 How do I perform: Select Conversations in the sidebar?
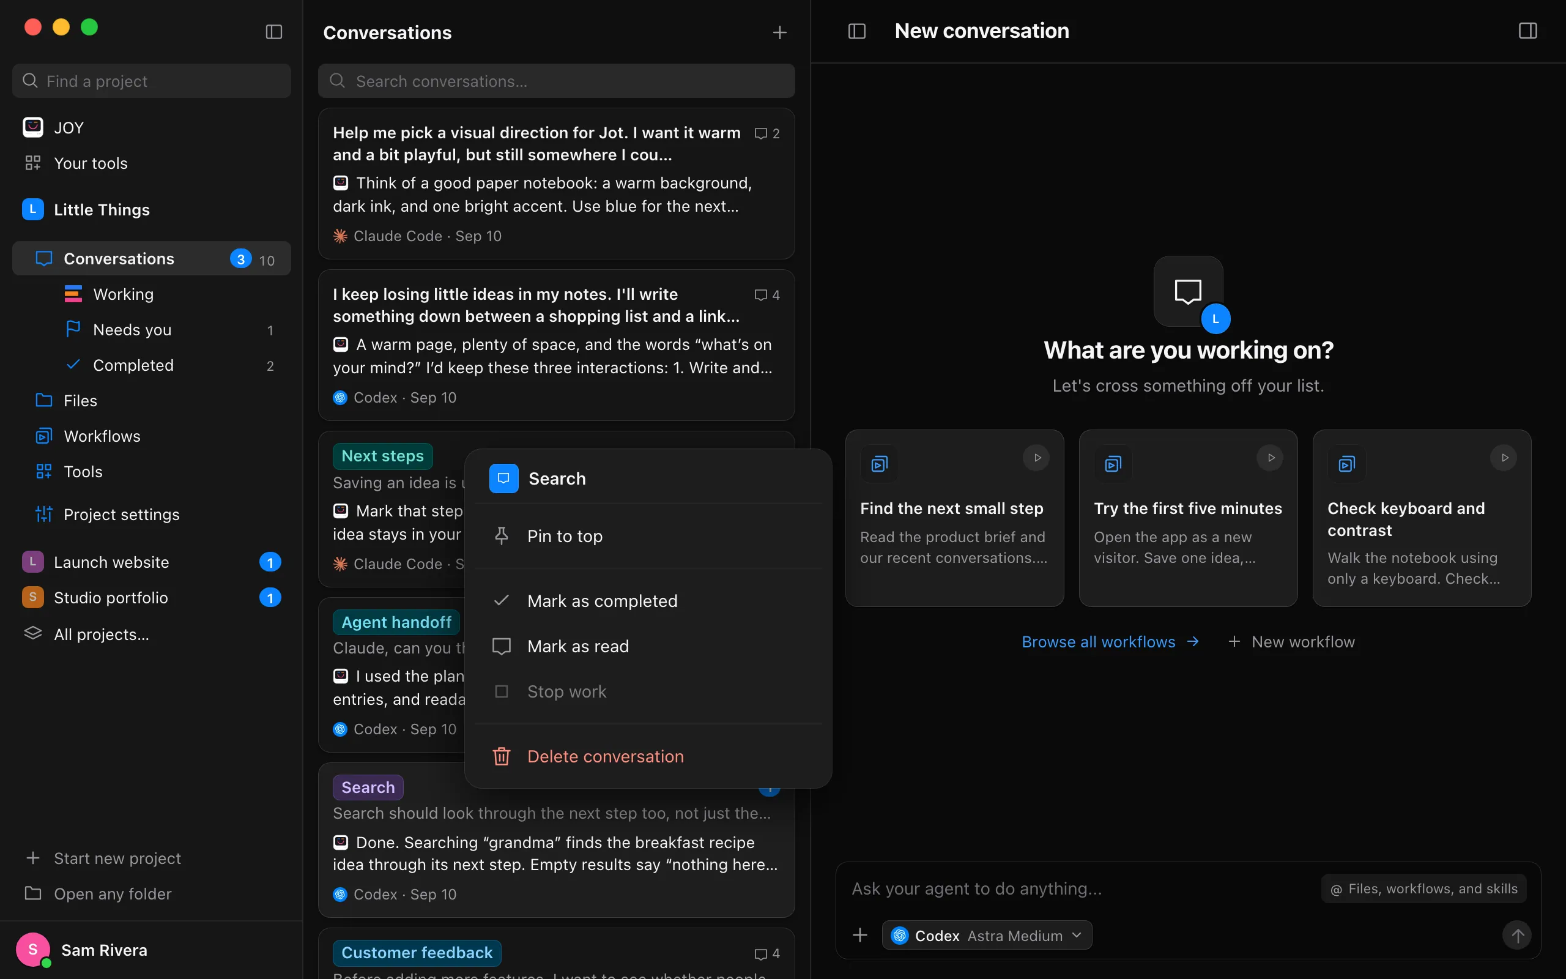tap(152, 258)
